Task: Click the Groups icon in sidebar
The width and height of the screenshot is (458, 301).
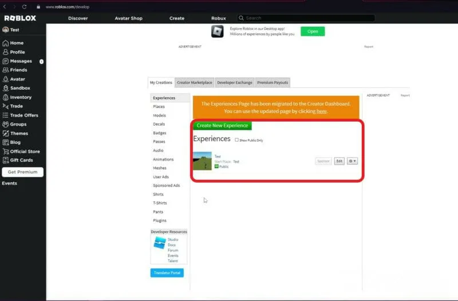Action: coord(6,125)
